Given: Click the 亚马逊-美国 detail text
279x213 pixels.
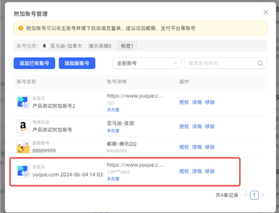Looking at the screenshot, I should [120, 123].
